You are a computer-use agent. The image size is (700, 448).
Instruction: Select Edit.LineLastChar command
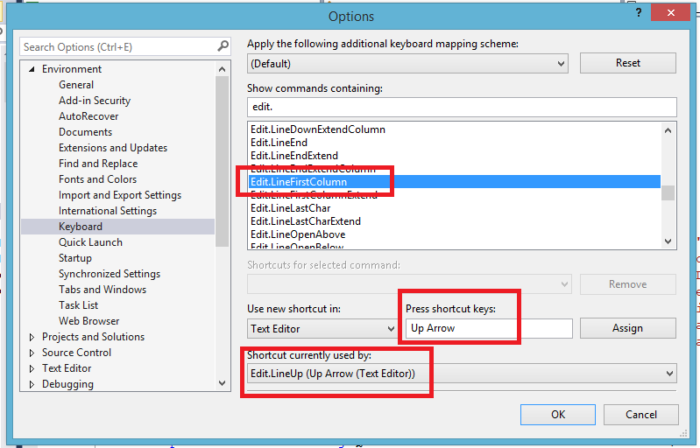290,208
